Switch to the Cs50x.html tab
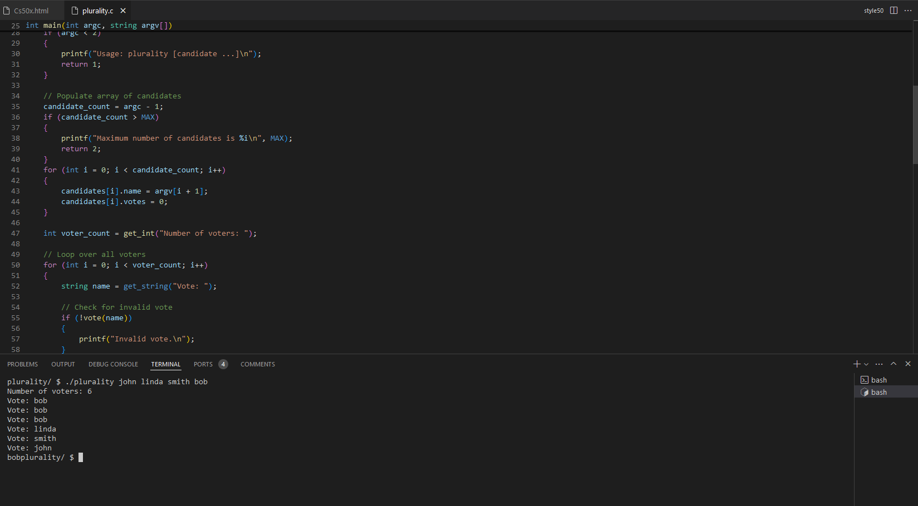 click(x=31, y=11)
